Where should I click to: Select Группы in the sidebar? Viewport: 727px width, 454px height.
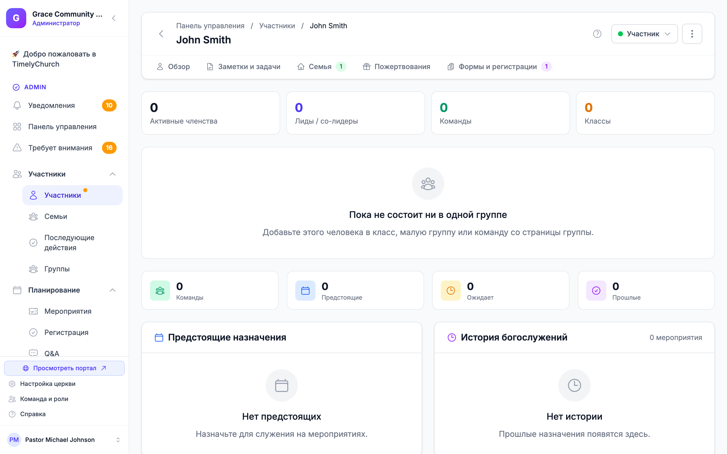coord(72,269)
